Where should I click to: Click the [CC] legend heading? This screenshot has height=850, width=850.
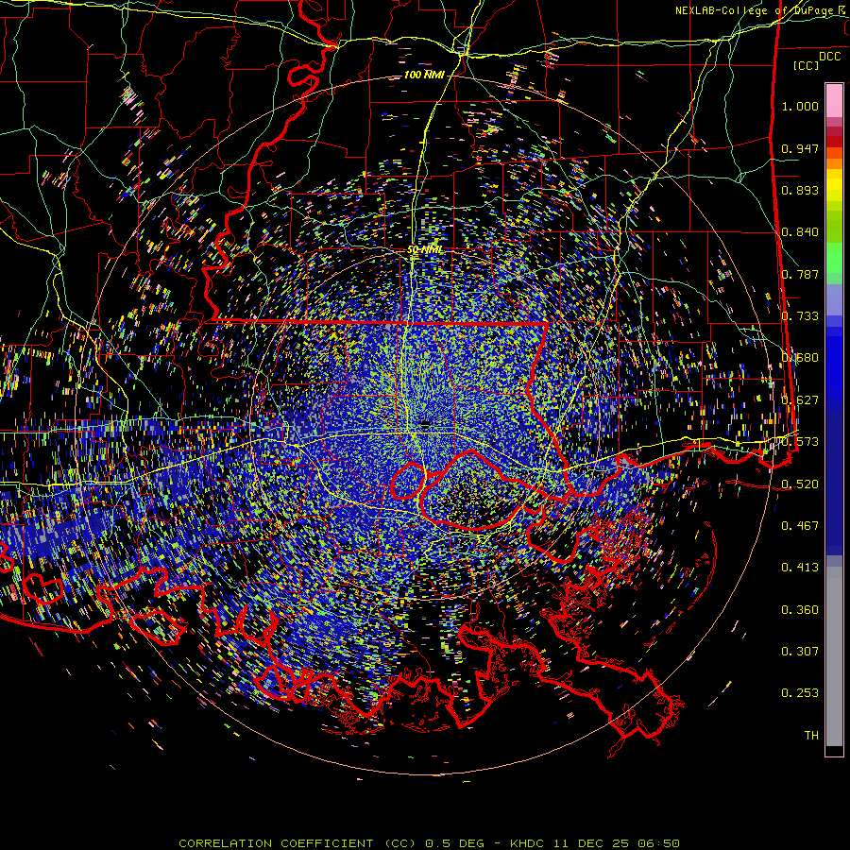pyautogui.click(x=807, y=65)
